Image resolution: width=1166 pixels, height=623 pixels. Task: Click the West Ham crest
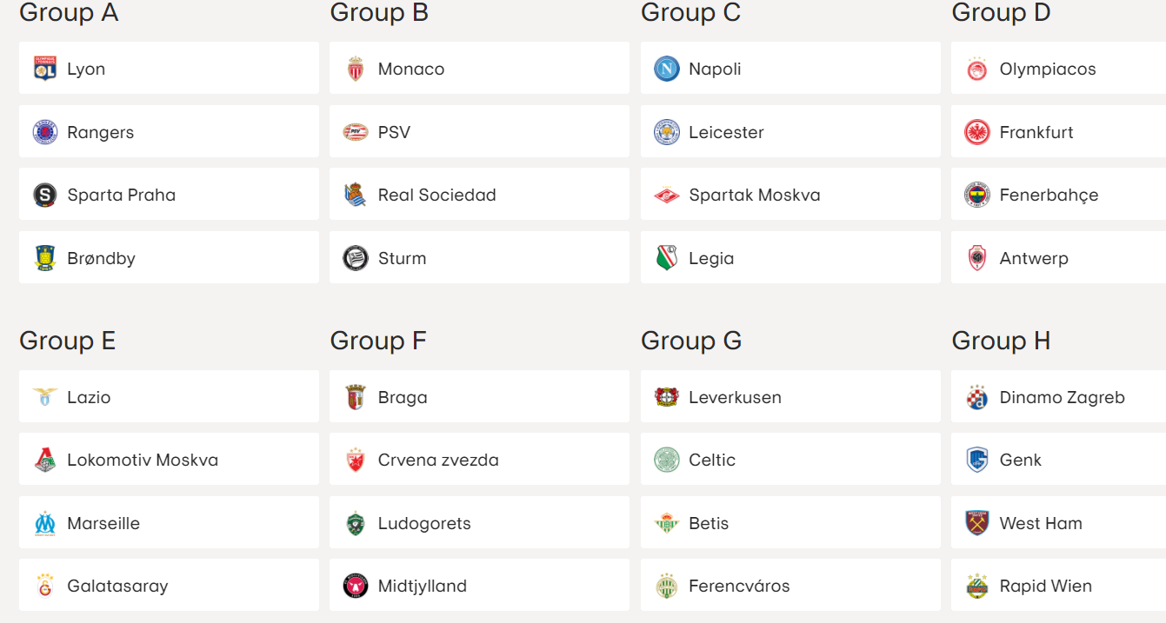click(x=977, y=523)
